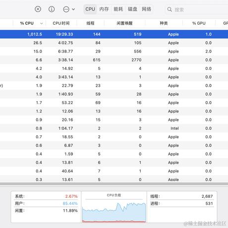This screenshot has width=228, height=228.
Task: Click in the 搜索 search field
Action: pos(197,9)
